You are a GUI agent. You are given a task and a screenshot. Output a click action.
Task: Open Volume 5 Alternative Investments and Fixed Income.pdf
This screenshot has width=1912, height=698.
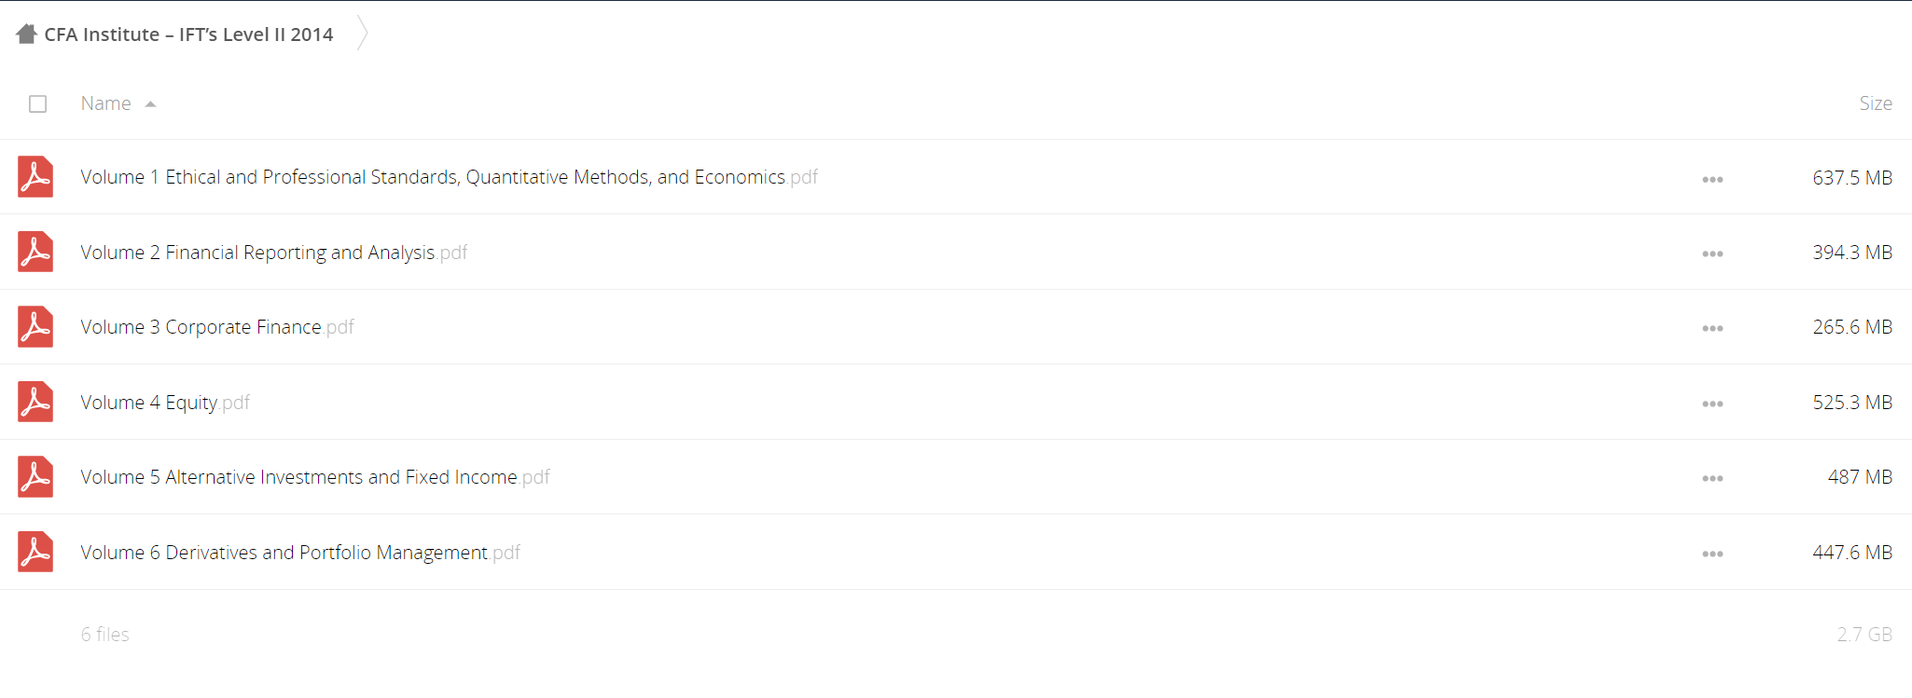(x=315, y=477)
